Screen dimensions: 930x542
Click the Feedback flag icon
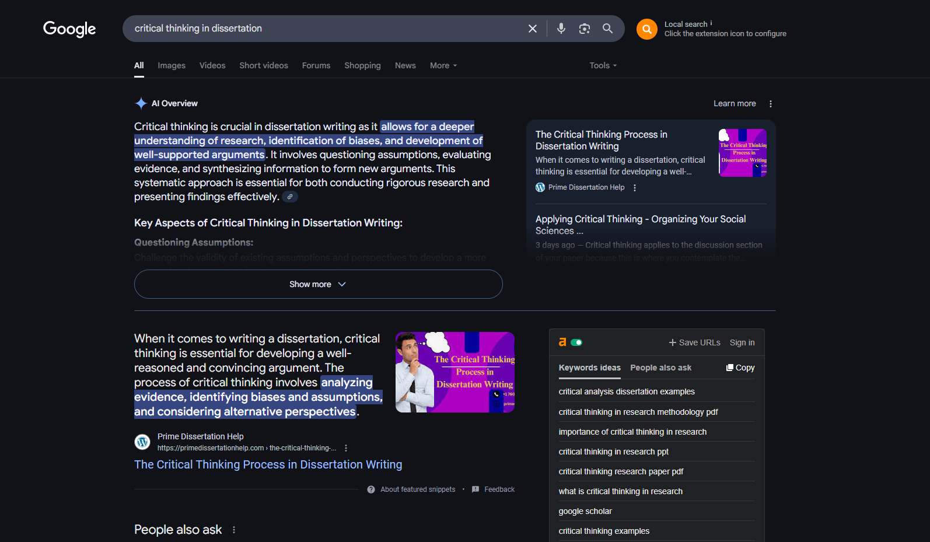pos(476,489)
